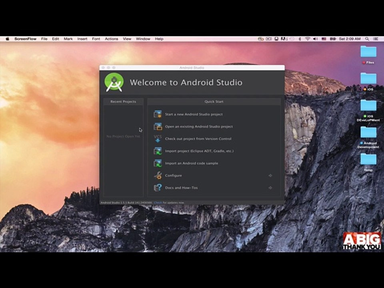Open the Font menu
Image resolution: width=384 pixels, height=288 pixels.
[x=96, y=39]
